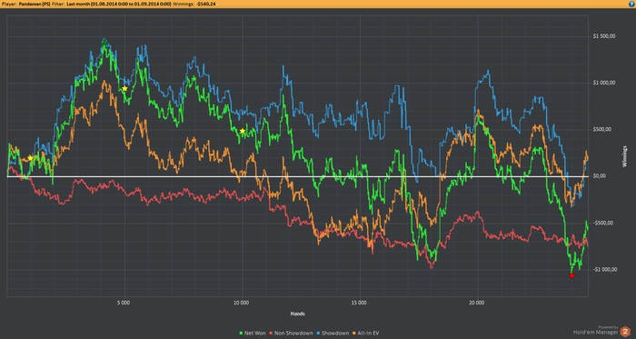Click the -$500,00 axis label
The width and height of the screenshot is (636, 339).
click(x=604, y=223)
